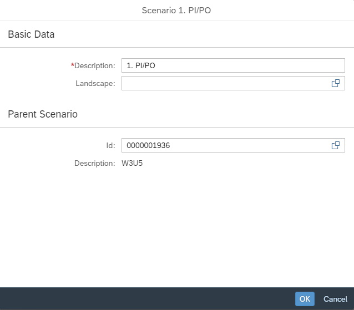Click the separator line under Basic Data
Image resolution: width=354 pixels, height=310 pixels.
pyautogui.click(x=177, y=47)
